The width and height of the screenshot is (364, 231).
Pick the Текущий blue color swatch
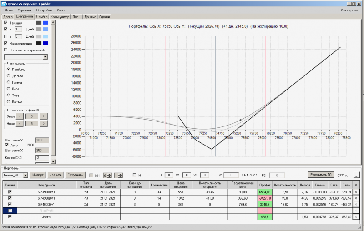point(46,23)
